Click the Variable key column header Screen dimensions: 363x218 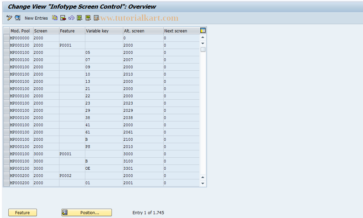pos(104,31)
